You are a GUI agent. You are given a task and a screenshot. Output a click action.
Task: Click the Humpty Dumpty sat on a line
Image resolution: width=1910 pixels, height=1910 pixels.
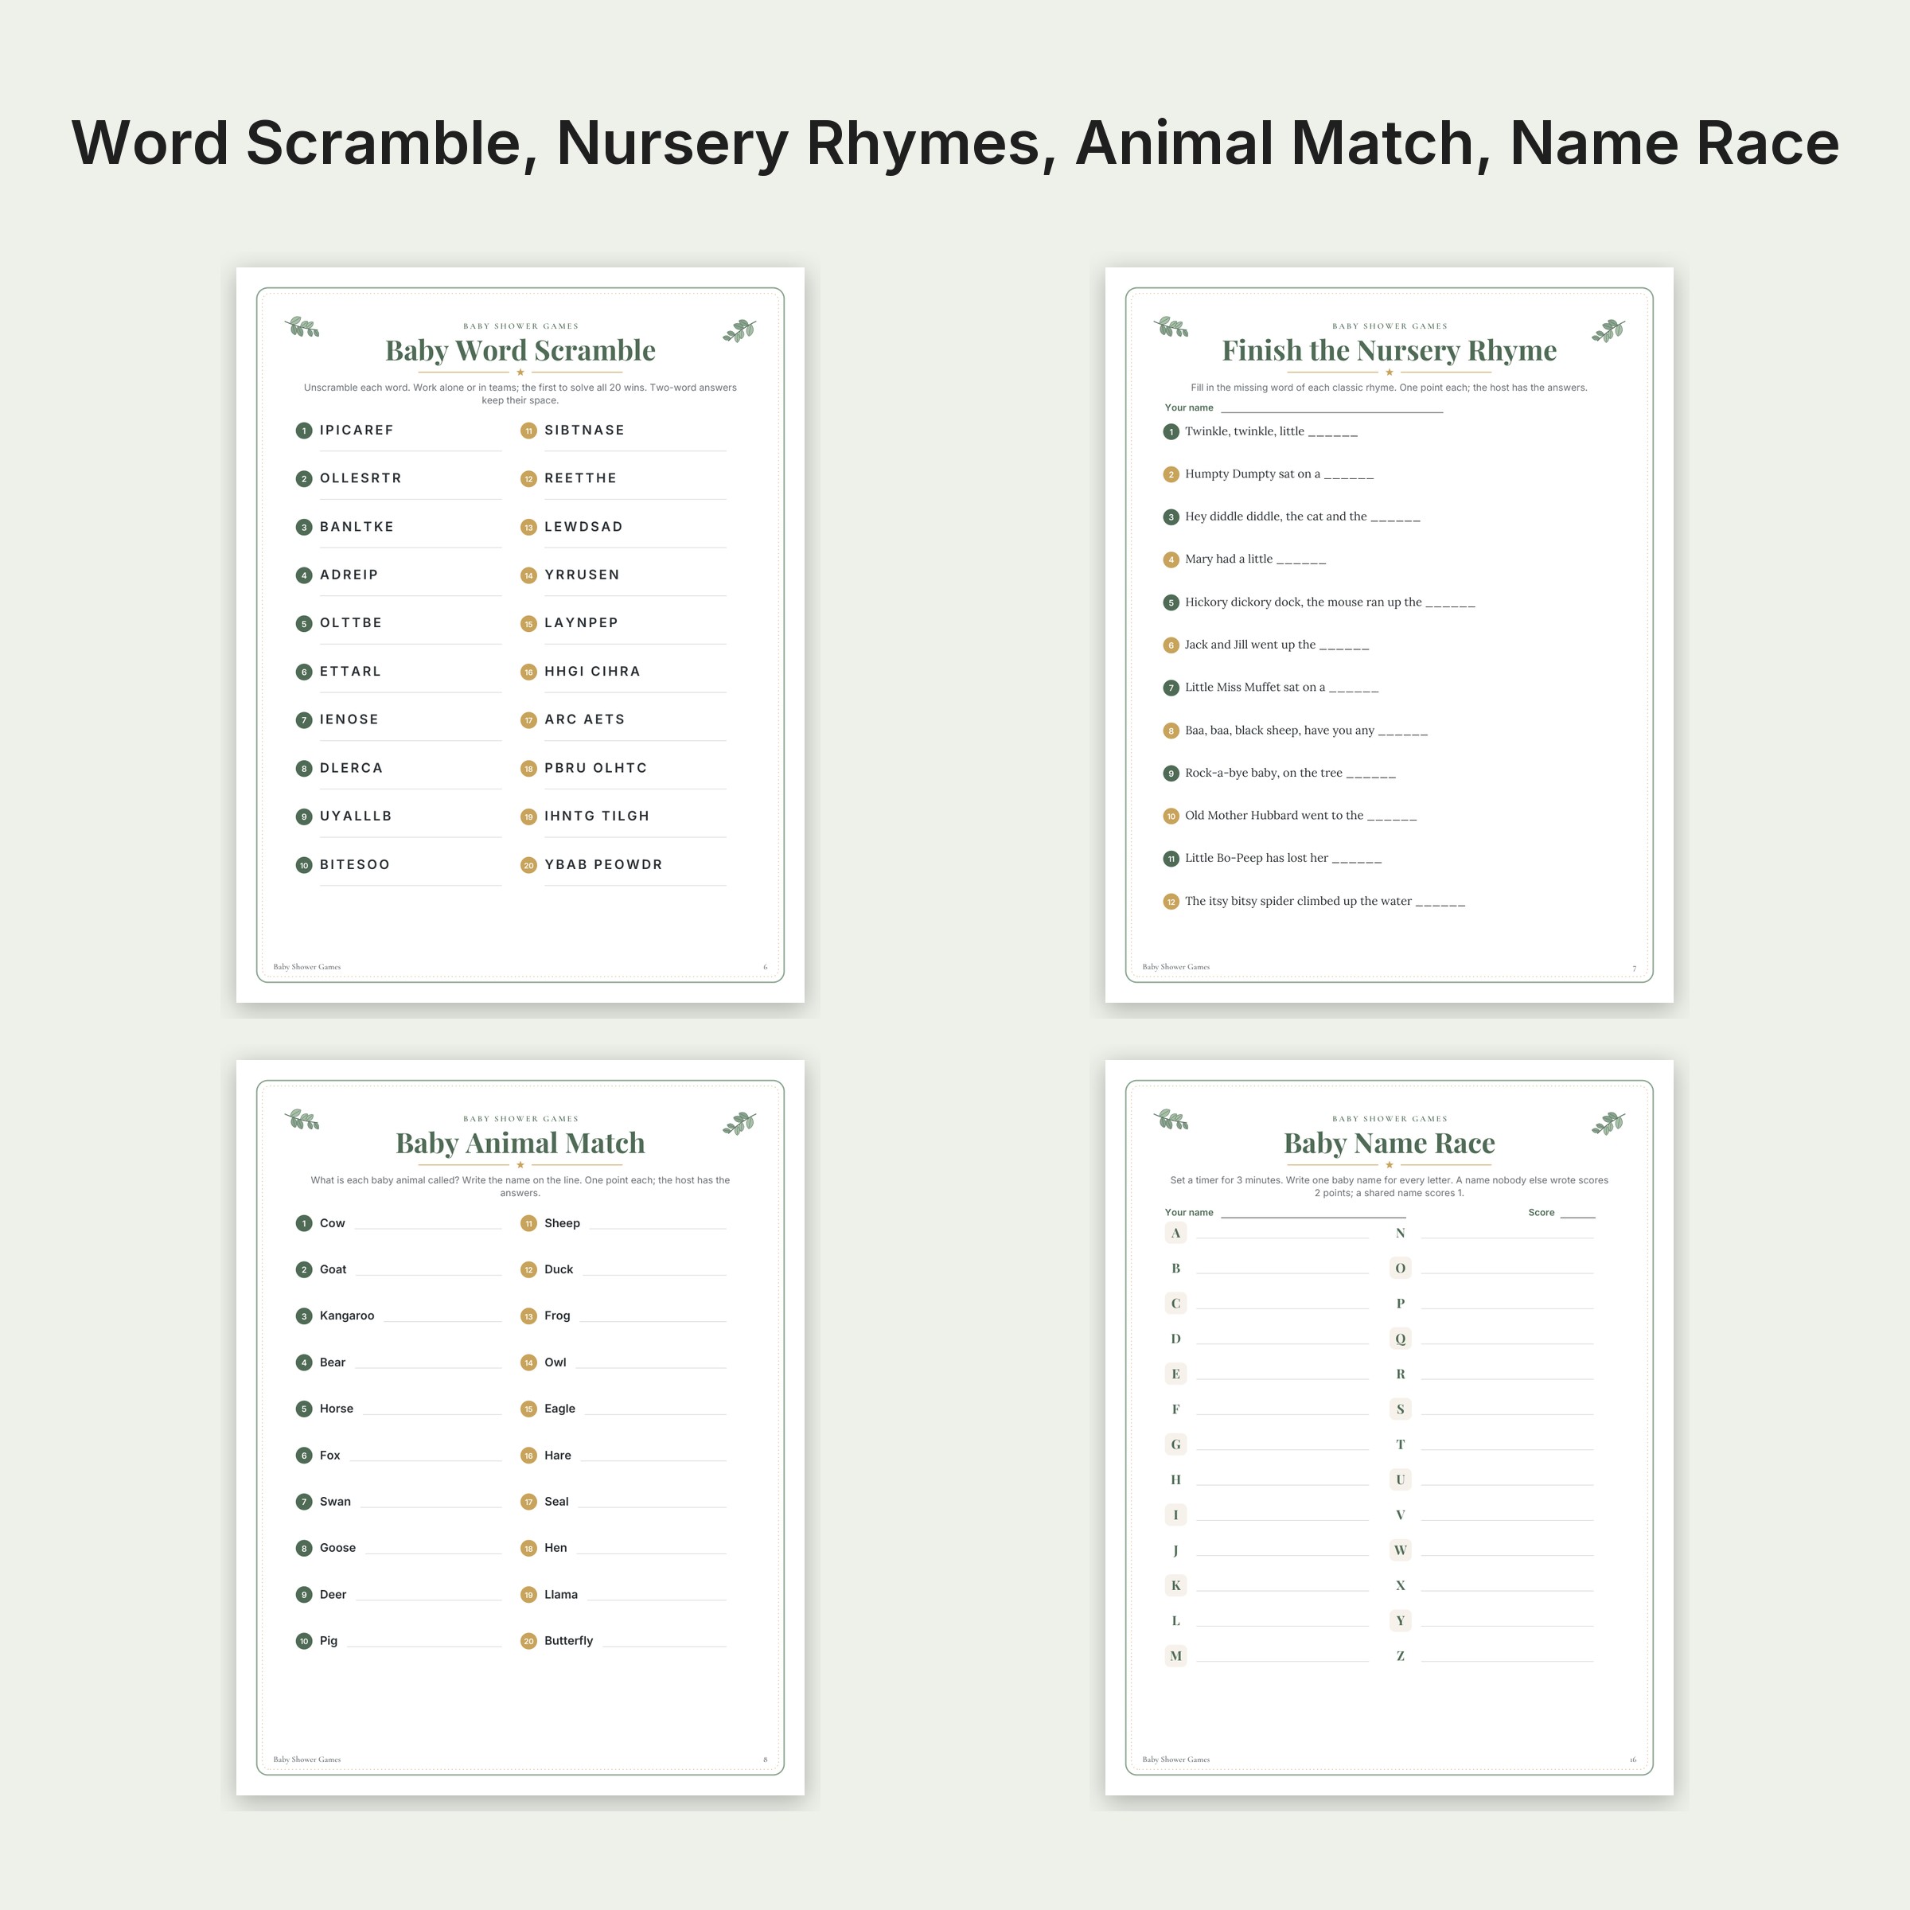[x=1279, y=474]
